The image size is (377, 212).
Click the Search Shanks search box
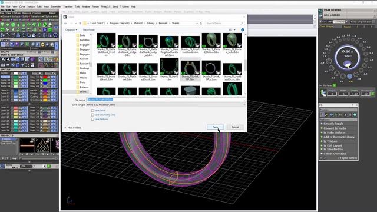point(224,24)
